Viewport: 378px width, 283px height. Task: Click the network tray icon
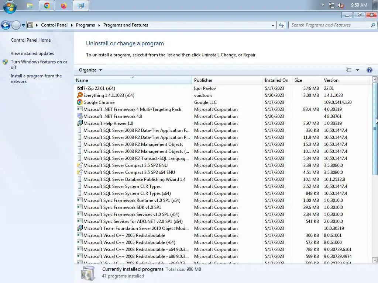point(332,5)
